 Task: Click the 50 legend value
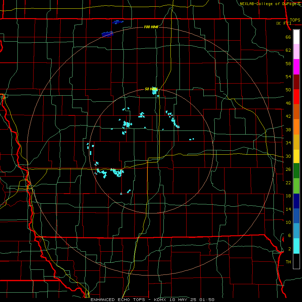(x=288, y=90)
